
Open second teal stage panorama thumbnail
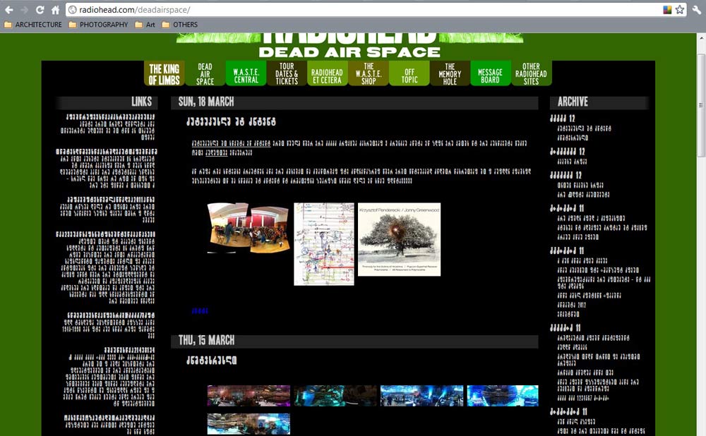pyautogui.click(x=335, y=396)
